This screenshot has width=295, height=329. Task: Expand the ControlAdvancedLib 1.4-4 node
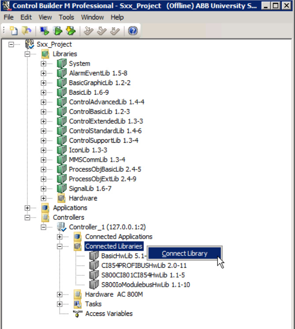[44, 102]
